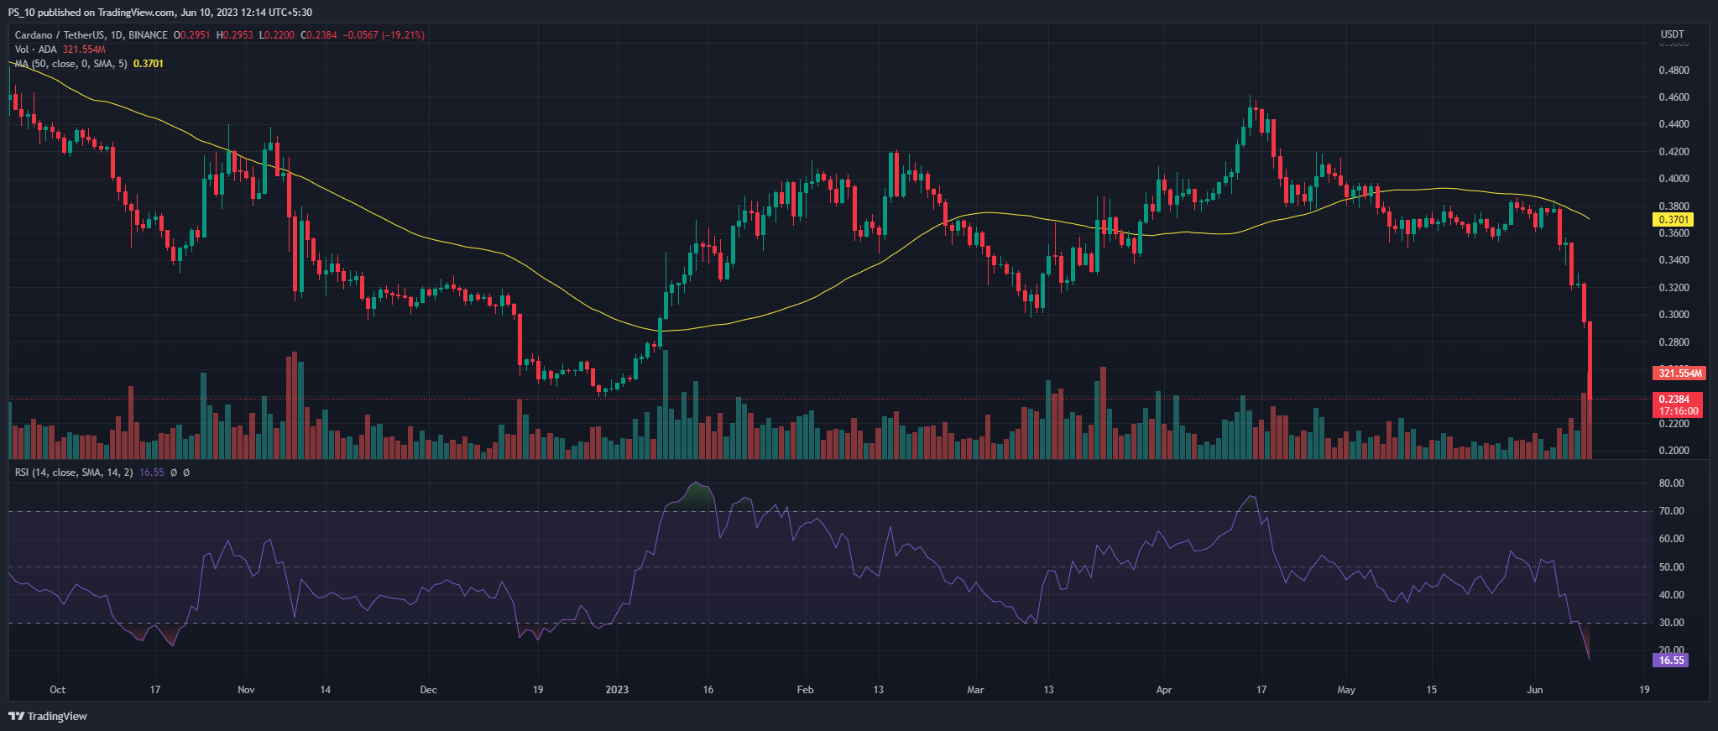
Task: Click the 30.00 level on RSI scale
Action: pos(1671,623)
